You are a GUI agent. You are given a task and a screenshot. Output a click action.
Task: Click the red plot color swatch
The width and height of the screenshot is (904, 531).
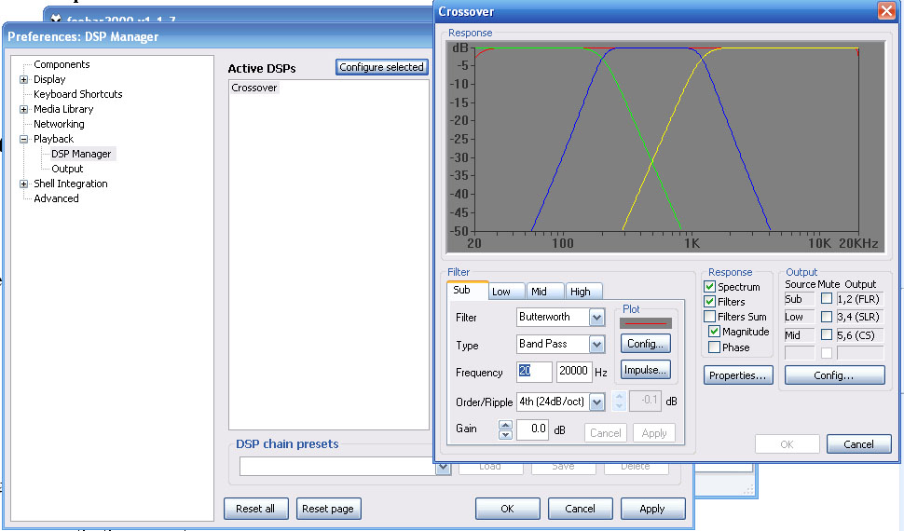[645, 323]
